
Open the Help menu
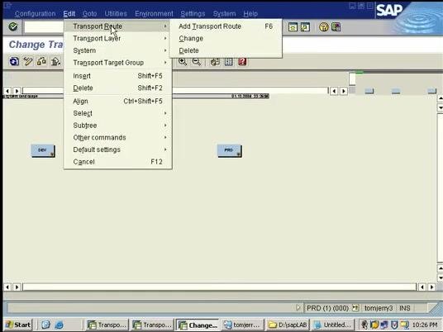pos(250,13)
